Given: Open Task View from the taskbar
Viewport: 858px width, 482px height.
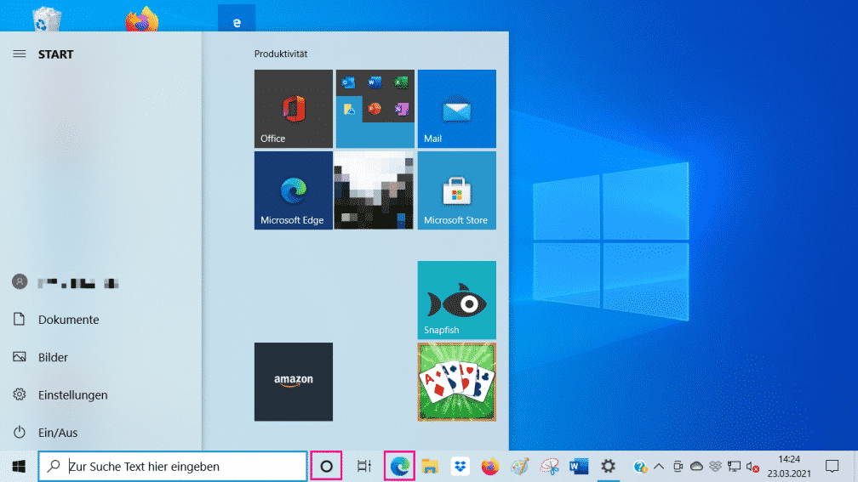Looking at the screenshot, I should click(x=363, y=466).
